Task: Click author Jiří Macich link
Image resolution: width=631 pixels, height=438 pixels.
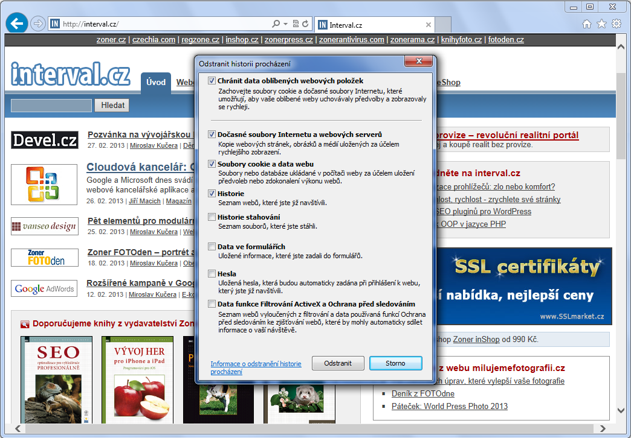Action: click(x=144, y=201)
